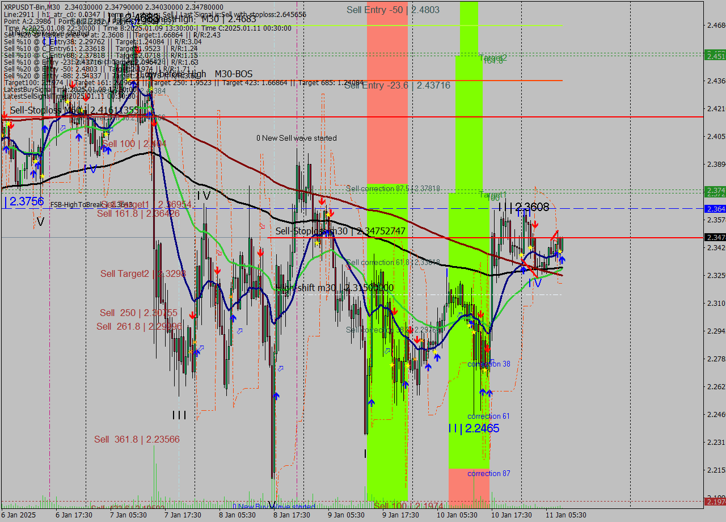Click the XRPUSDT-Bin,M30 chart title
726x522 pixels.
pyautogui.click(x=31, y=7)
